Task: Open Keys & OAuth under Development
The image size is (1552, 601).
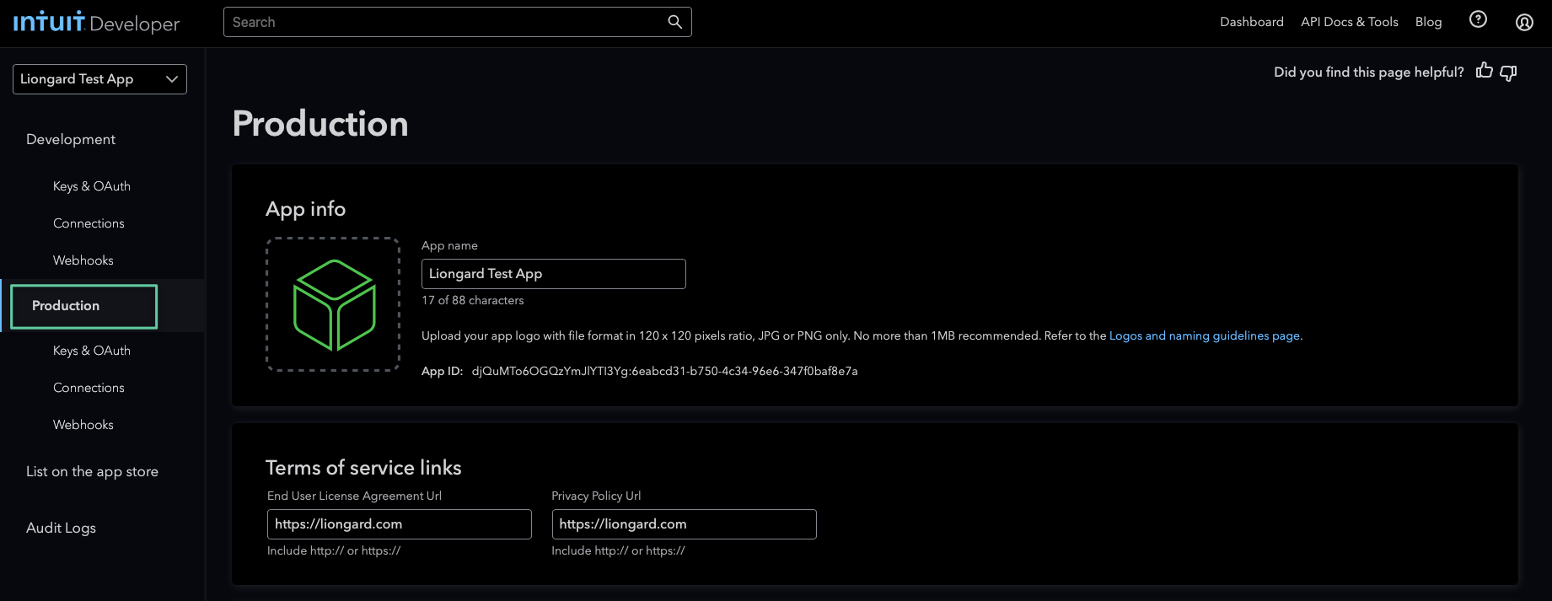Action: click(92, 186)
